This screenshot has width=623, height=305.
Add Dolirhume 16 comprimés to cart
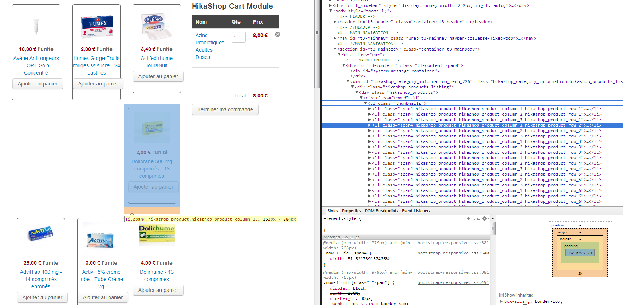(158, 290)
